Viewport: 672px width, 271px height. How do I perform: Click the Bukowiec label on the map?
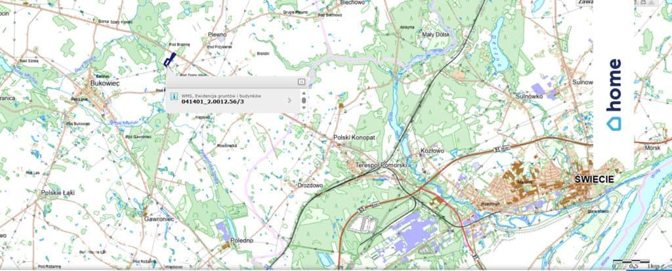(x=104, y=84)
